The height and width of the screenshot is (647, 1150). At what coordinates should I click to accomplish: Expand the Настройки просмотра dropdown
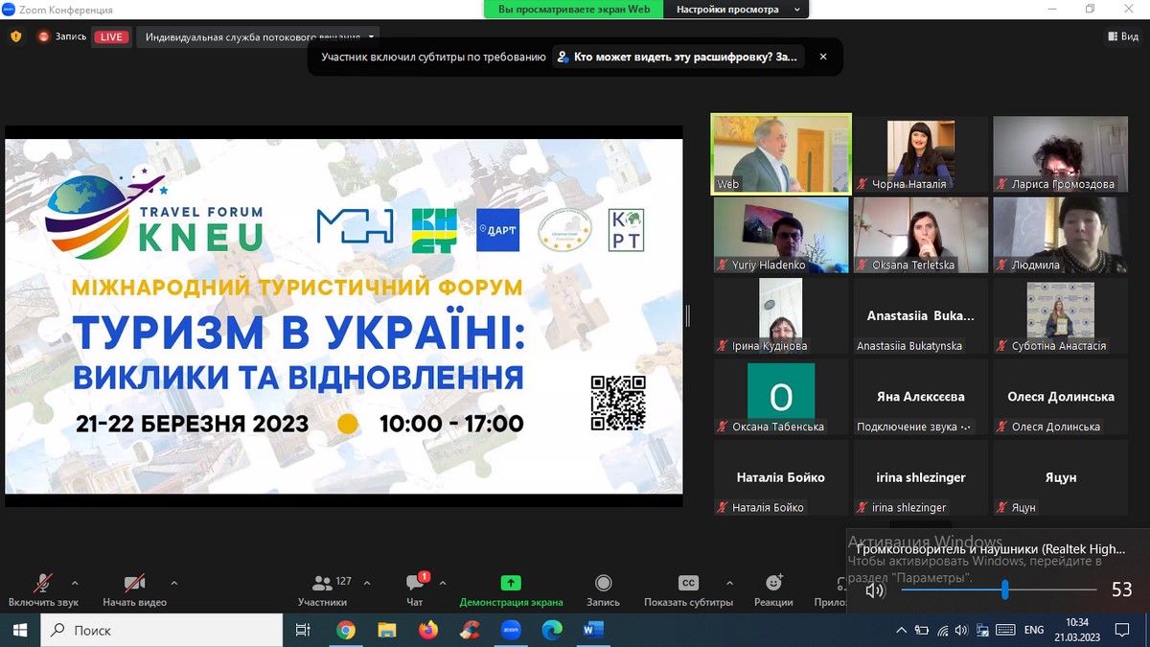[x=736, y=10]
